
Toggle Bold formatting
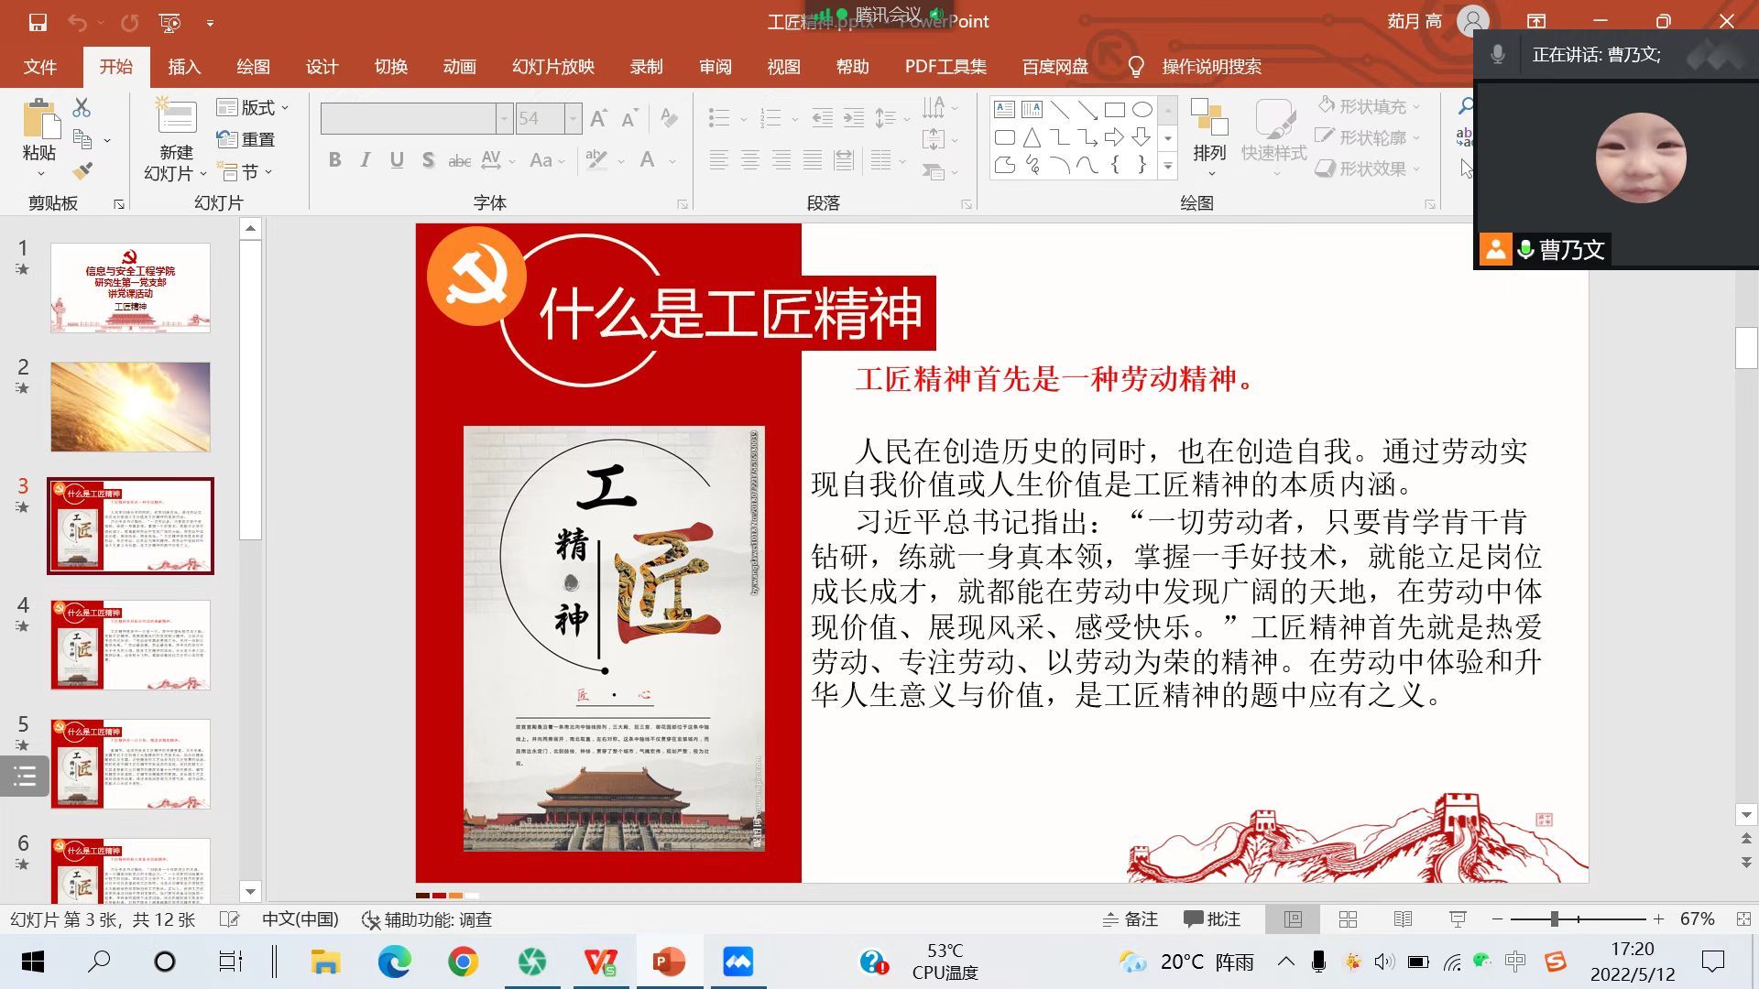click(x=335, y=160)
